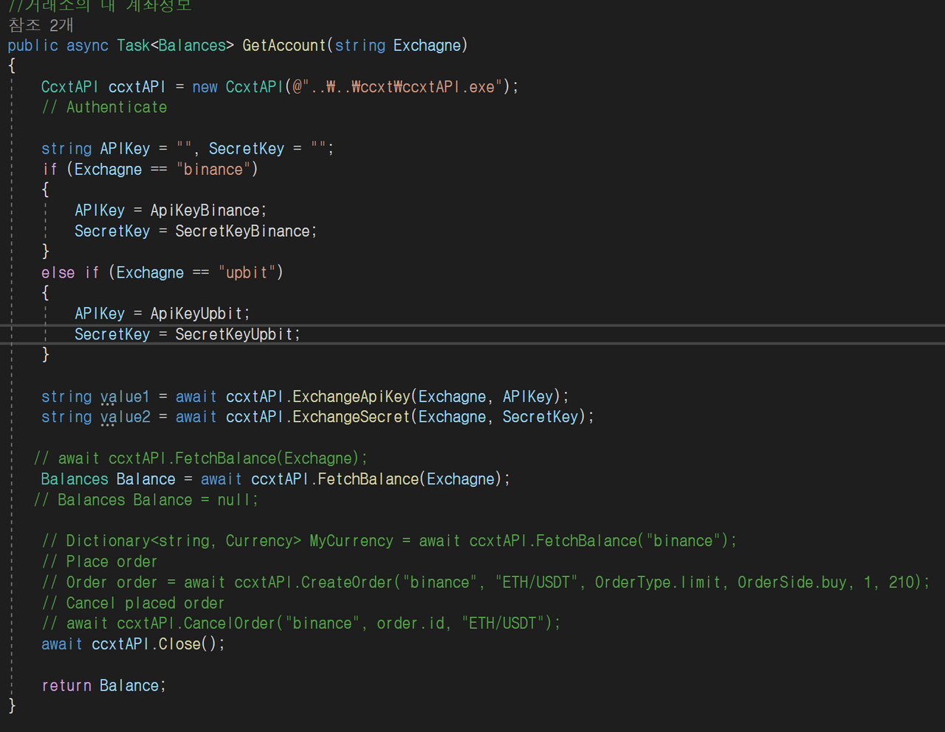945x732 pixels.
Task: Click the "async" keyword in the signature
Action: pos(87,46)
